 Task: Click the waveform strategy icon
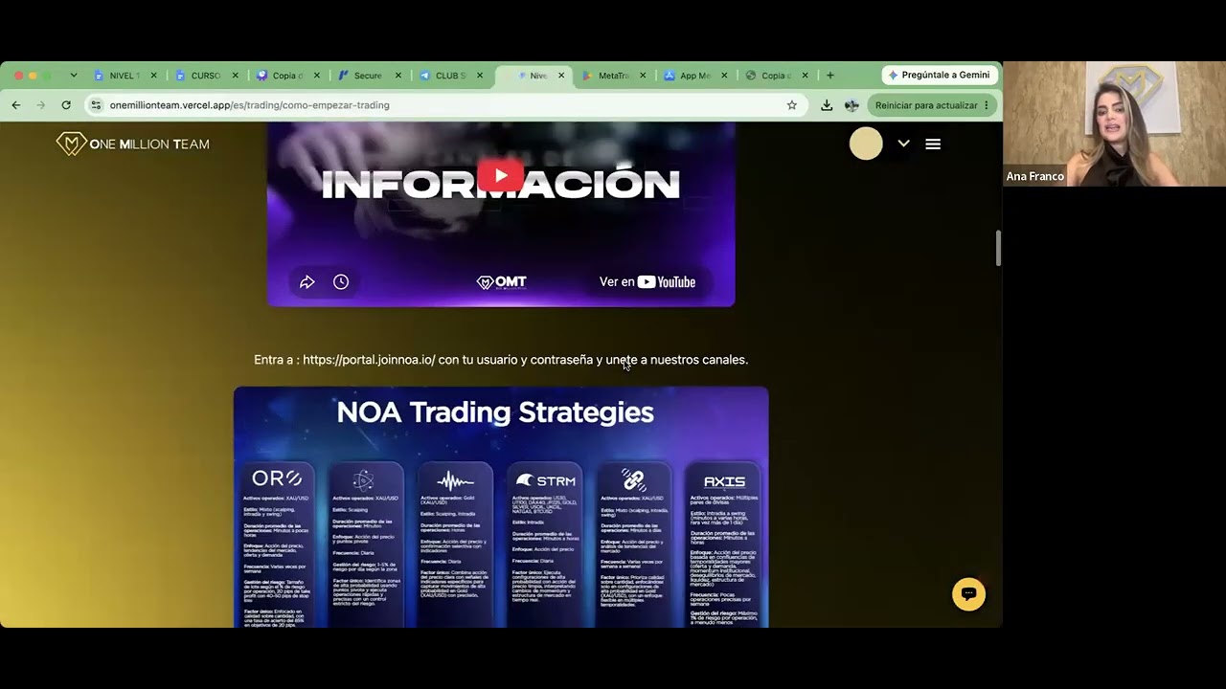pos(455,479)
